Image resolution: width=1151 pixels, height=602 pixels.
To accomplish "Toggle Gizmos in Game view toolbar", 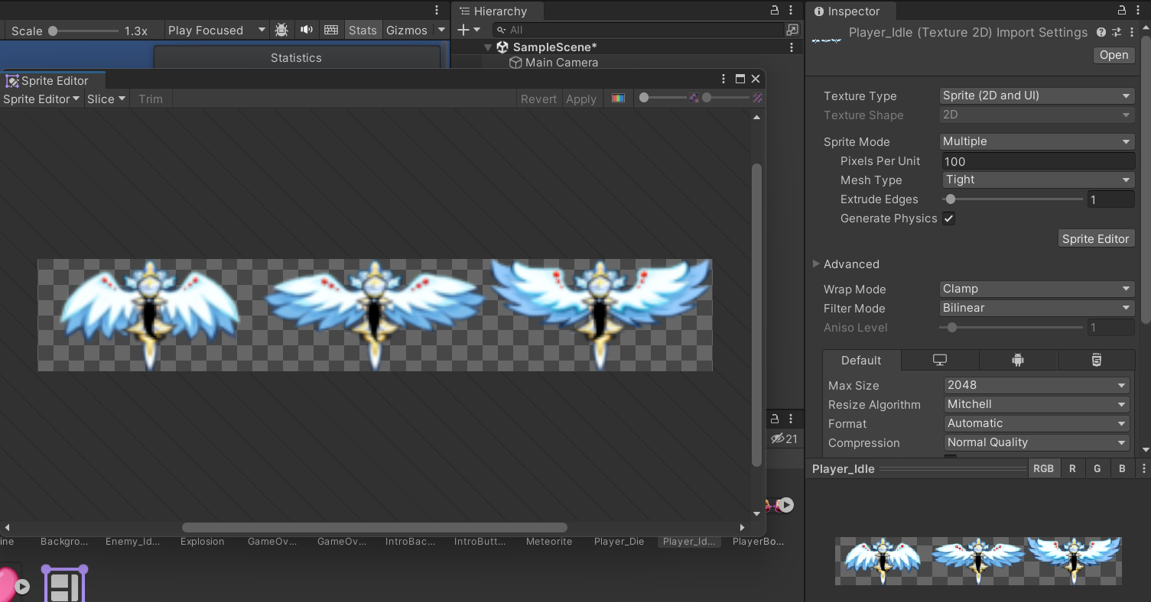I will (407, 30).
